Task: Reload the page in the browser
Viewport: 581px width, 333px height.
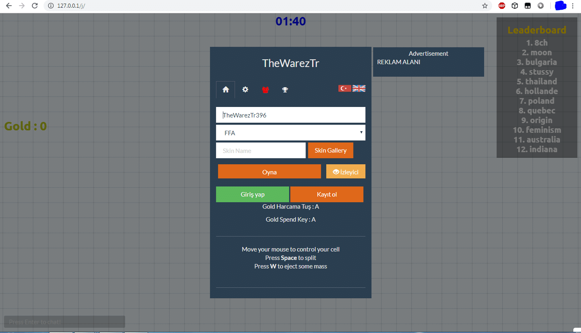Action: 35,6
